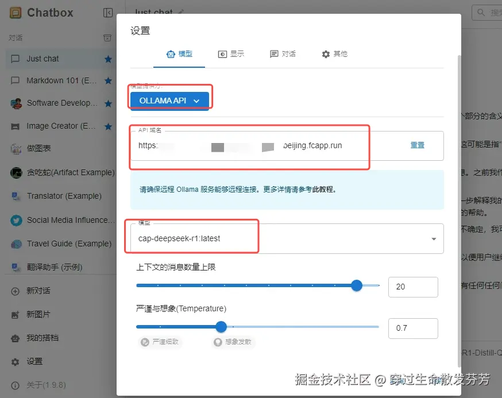Toggle star on Image Creator conversation
Image resolution: width=502 pixels, height=398 pixels.
[x=108, y=126]
